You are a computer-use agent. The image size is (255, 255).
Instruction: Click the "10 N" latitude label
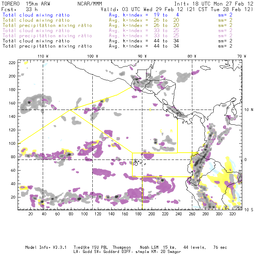249,110
